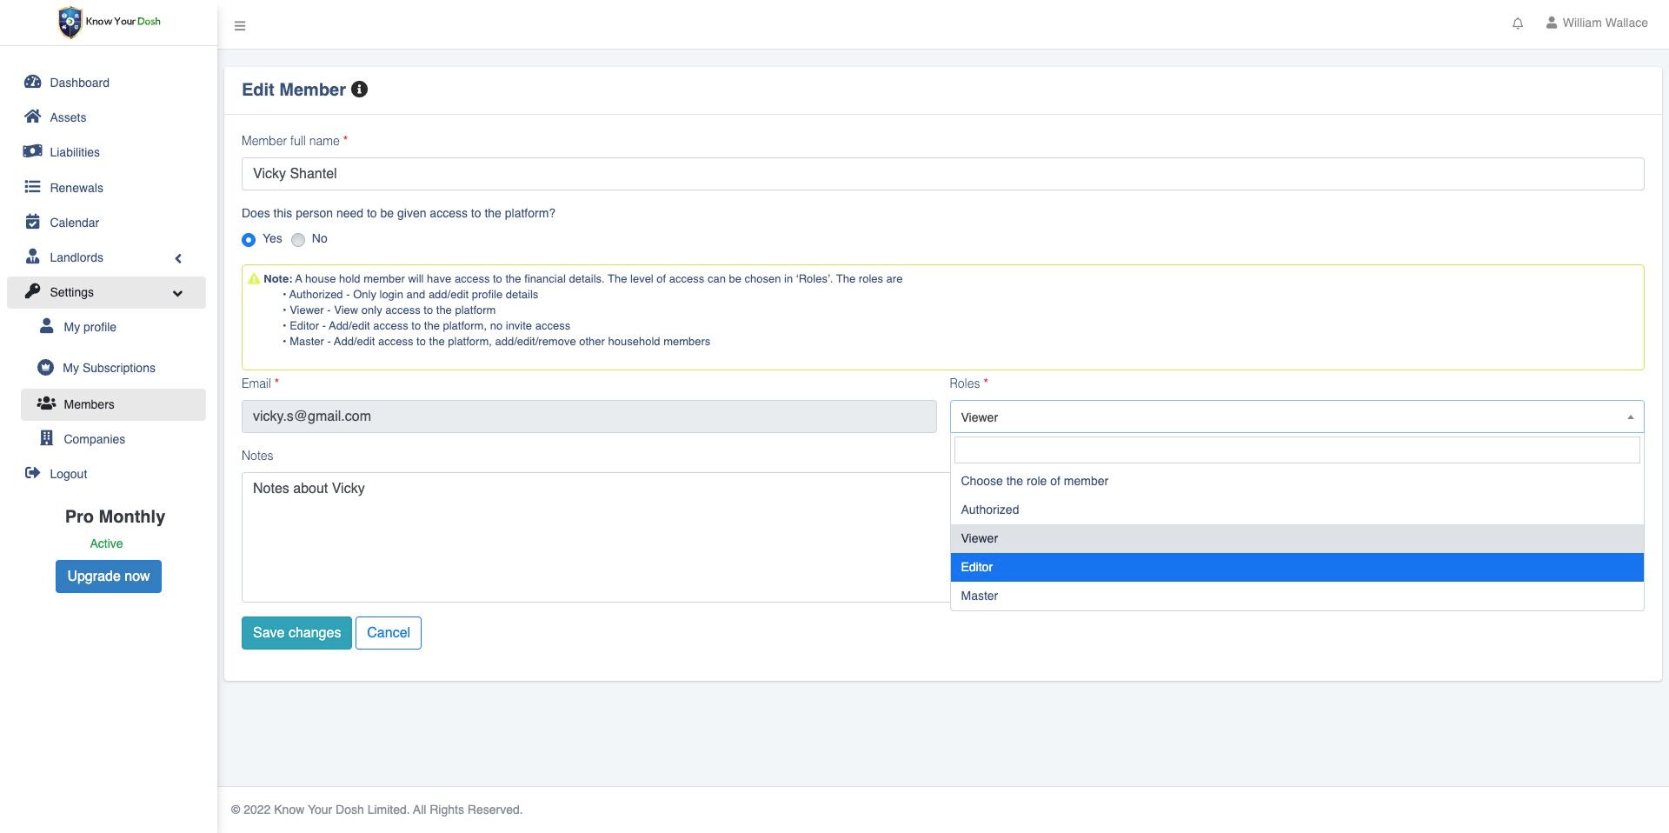Click the Cancel button
The image size is (1669, 833).
pyautogui.click(x=388, y=633)
